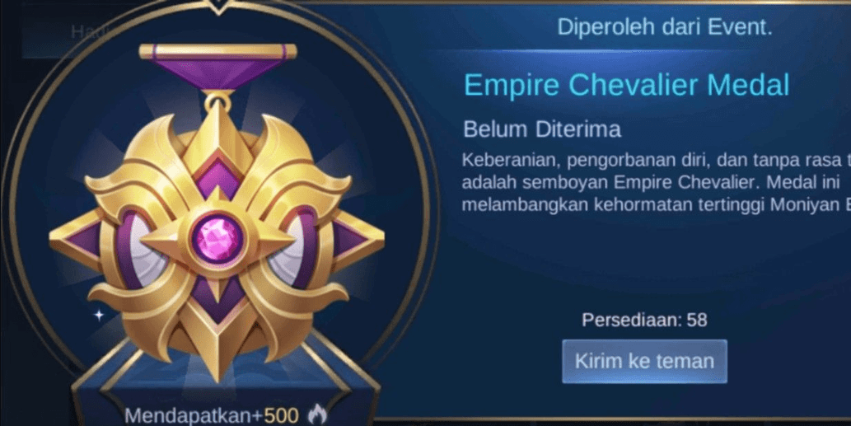Click the white sparkle star near the medal
This screenshot has width=851, height=426.
tap(99, 315)
